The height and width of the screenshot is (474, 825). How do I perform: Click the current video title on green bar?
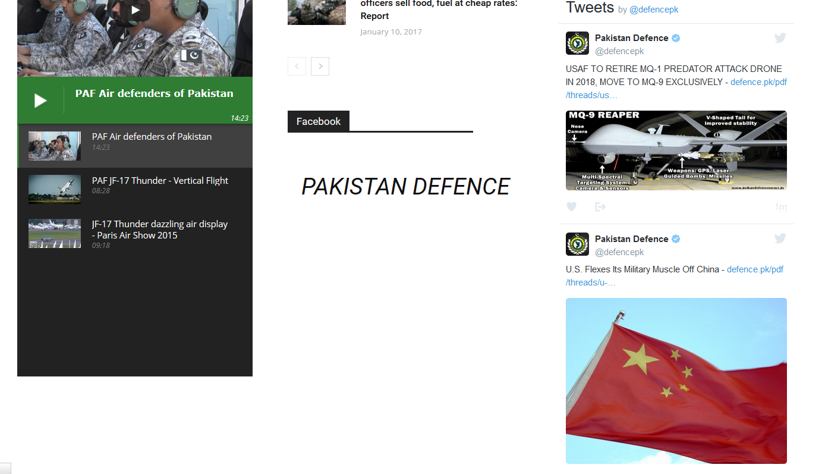point(154,93)
